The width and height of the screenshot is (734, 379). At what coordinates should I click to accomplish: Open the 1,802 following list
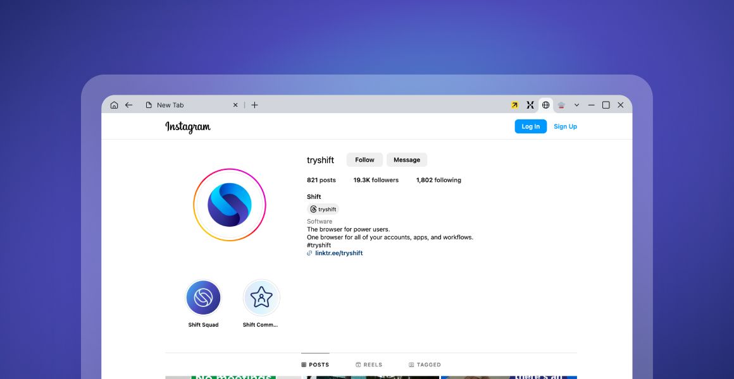(439, 180)
